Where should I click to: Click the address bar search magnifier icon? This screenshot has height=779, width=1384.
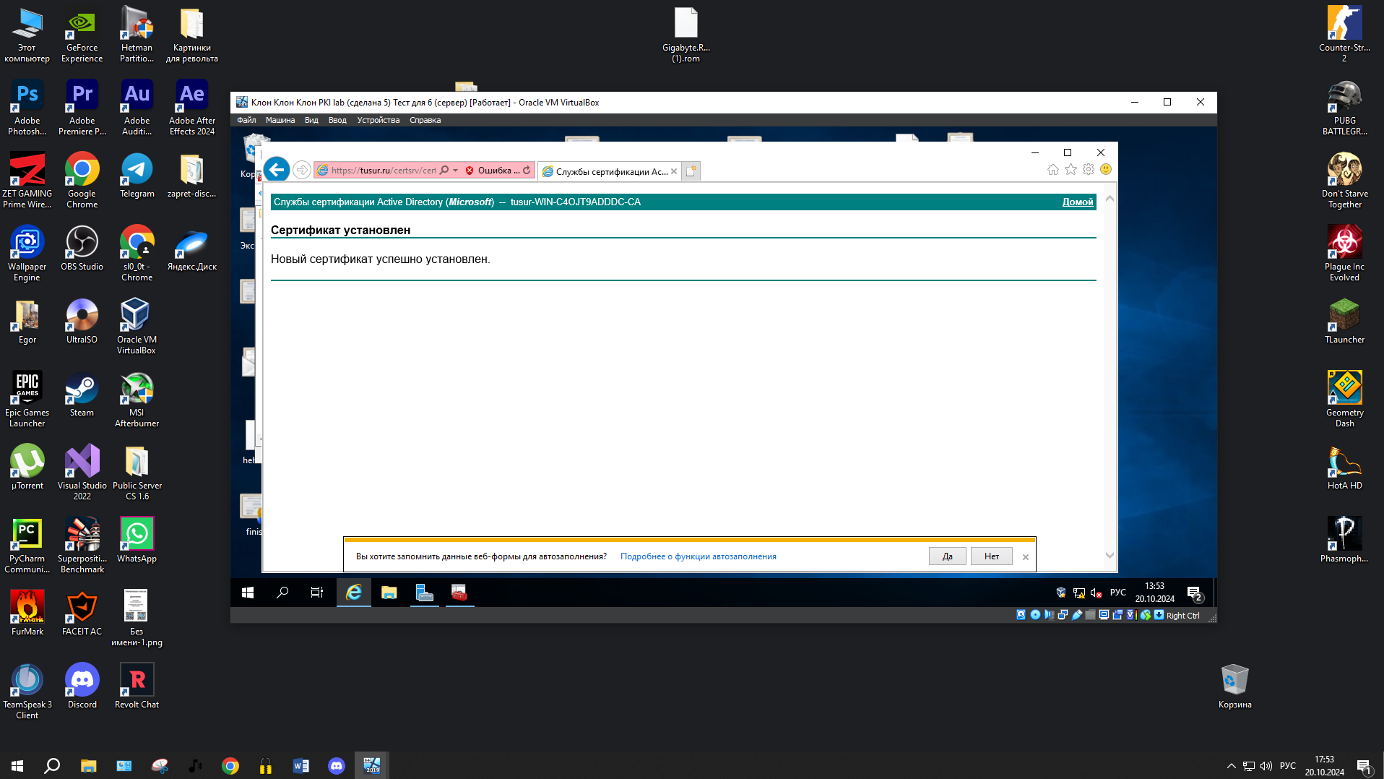[x=444, y=171]
